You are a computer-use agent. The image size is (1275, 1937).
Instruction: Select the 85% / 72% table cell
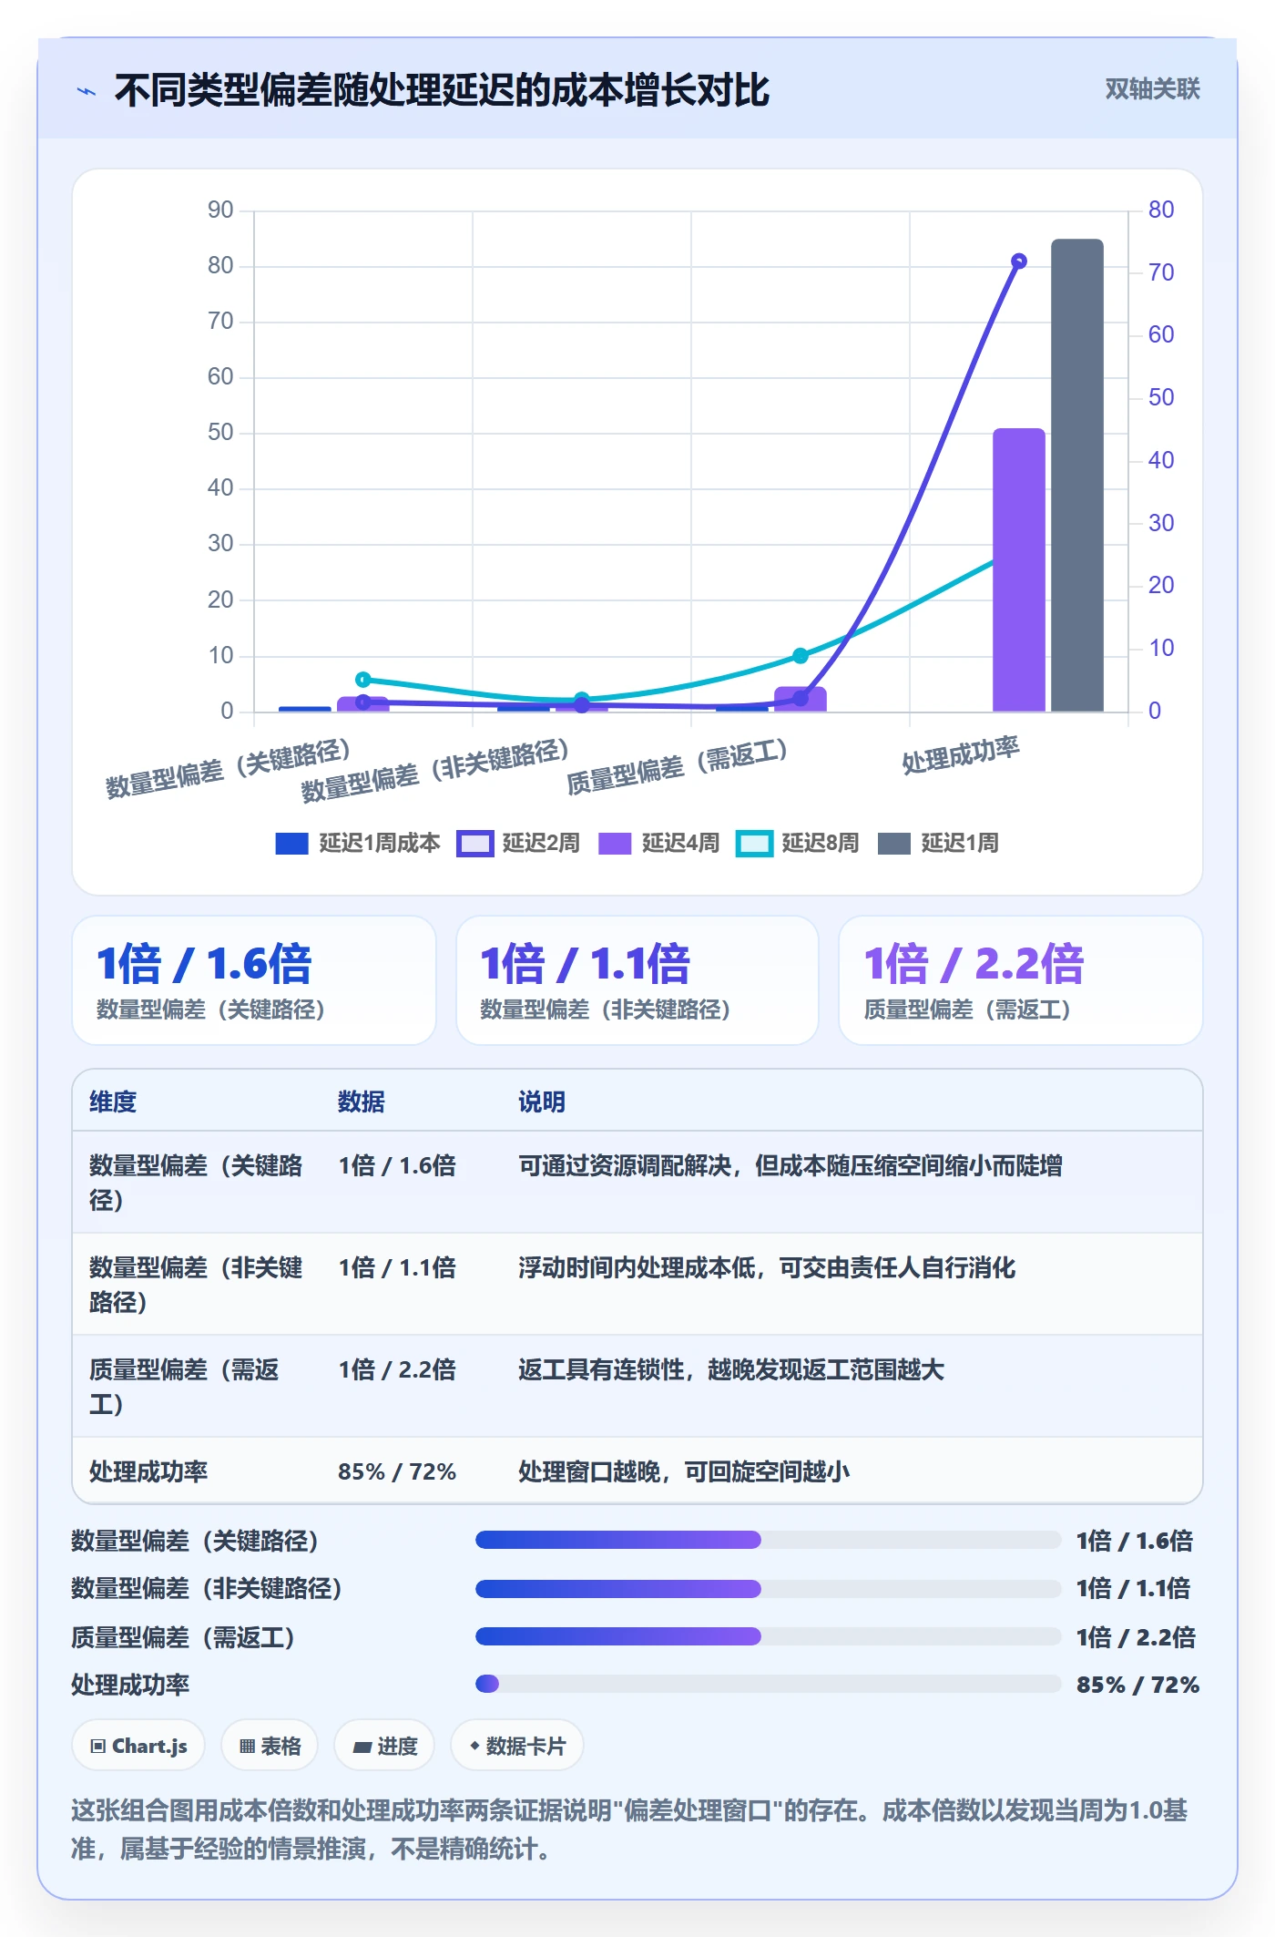tap(397, 1471)
